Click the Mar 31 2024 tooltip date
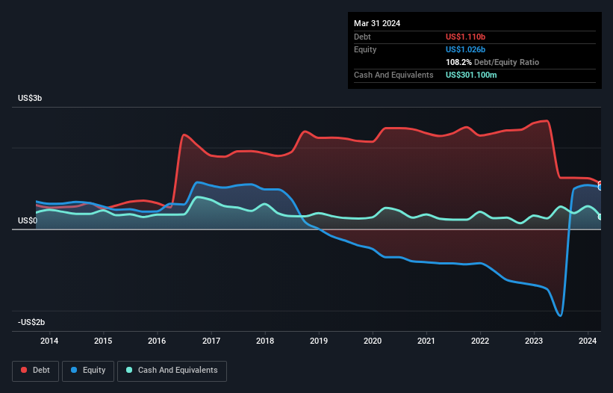 (377, 23)
